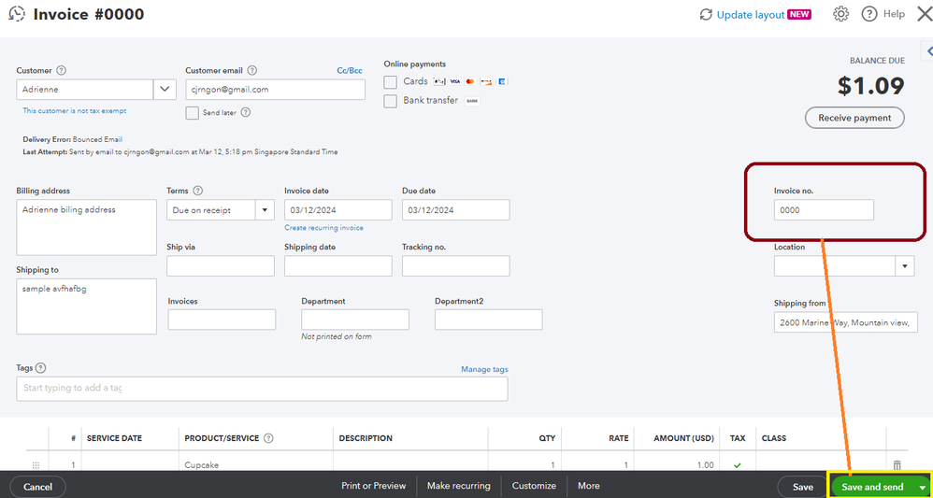Open the Cc/Bcc link

(x=350, y=70)
